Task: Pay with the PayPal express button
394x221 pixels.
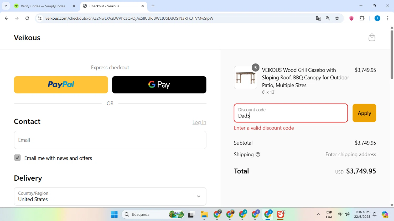Action: coord(61,85)
